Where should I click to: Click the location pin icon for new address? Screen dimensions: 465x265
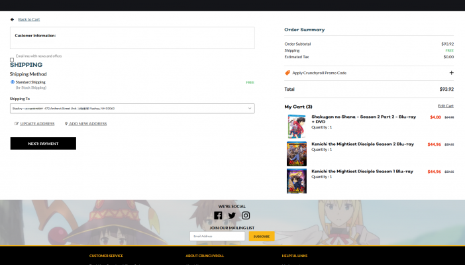point(66,124)
